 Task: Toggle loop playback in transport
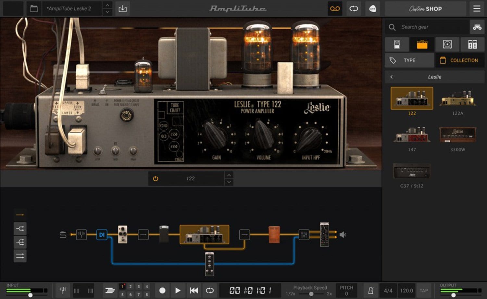pyautogui.click(x=210, y=290)
